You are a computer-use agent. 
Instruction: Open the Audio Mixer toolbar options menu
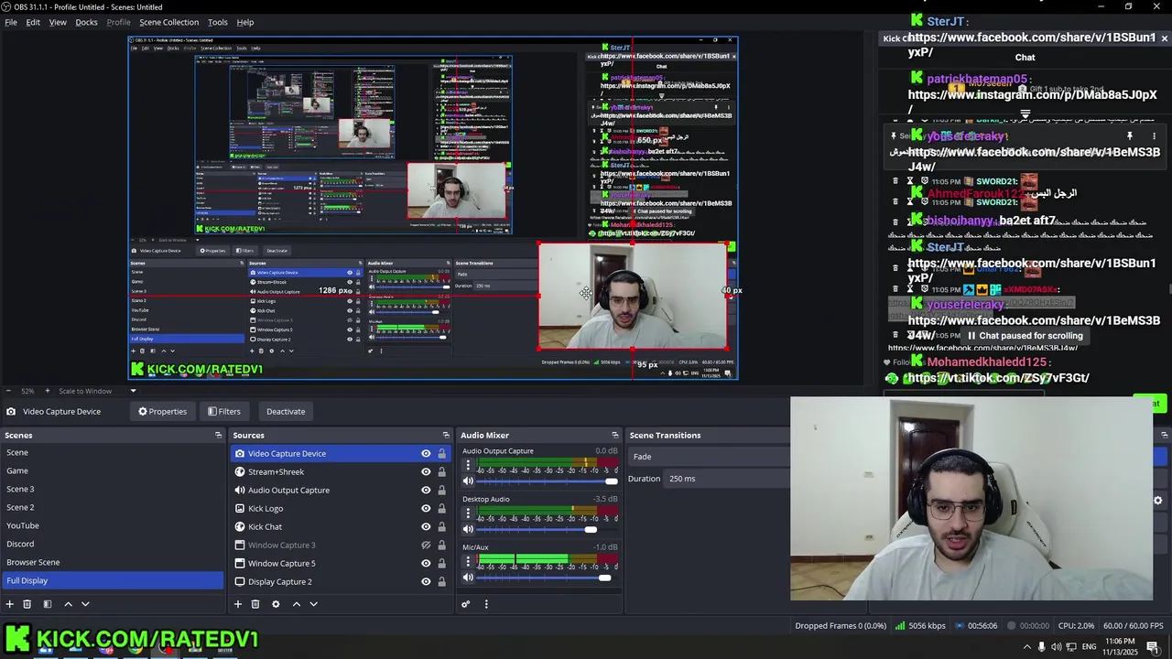[486, 604]
